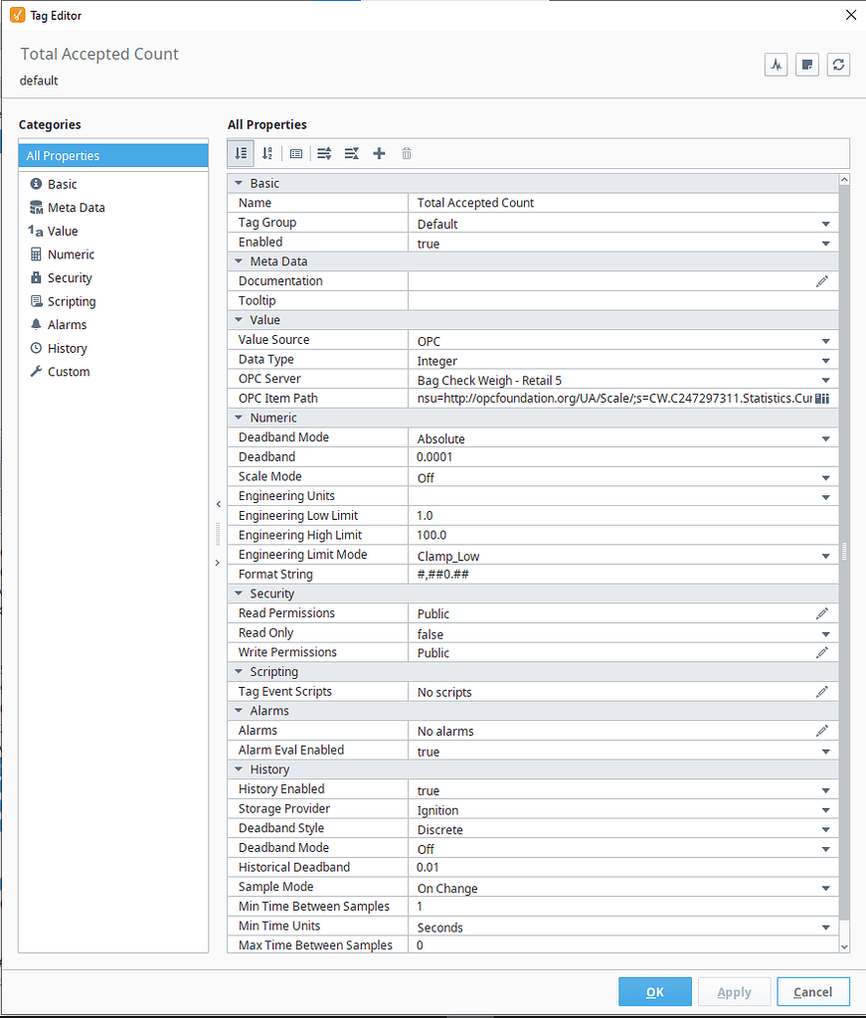The height and width of the screenshot is (1018, 866).
Task: Switch to categorized property sort view
Action: point(241,153)
